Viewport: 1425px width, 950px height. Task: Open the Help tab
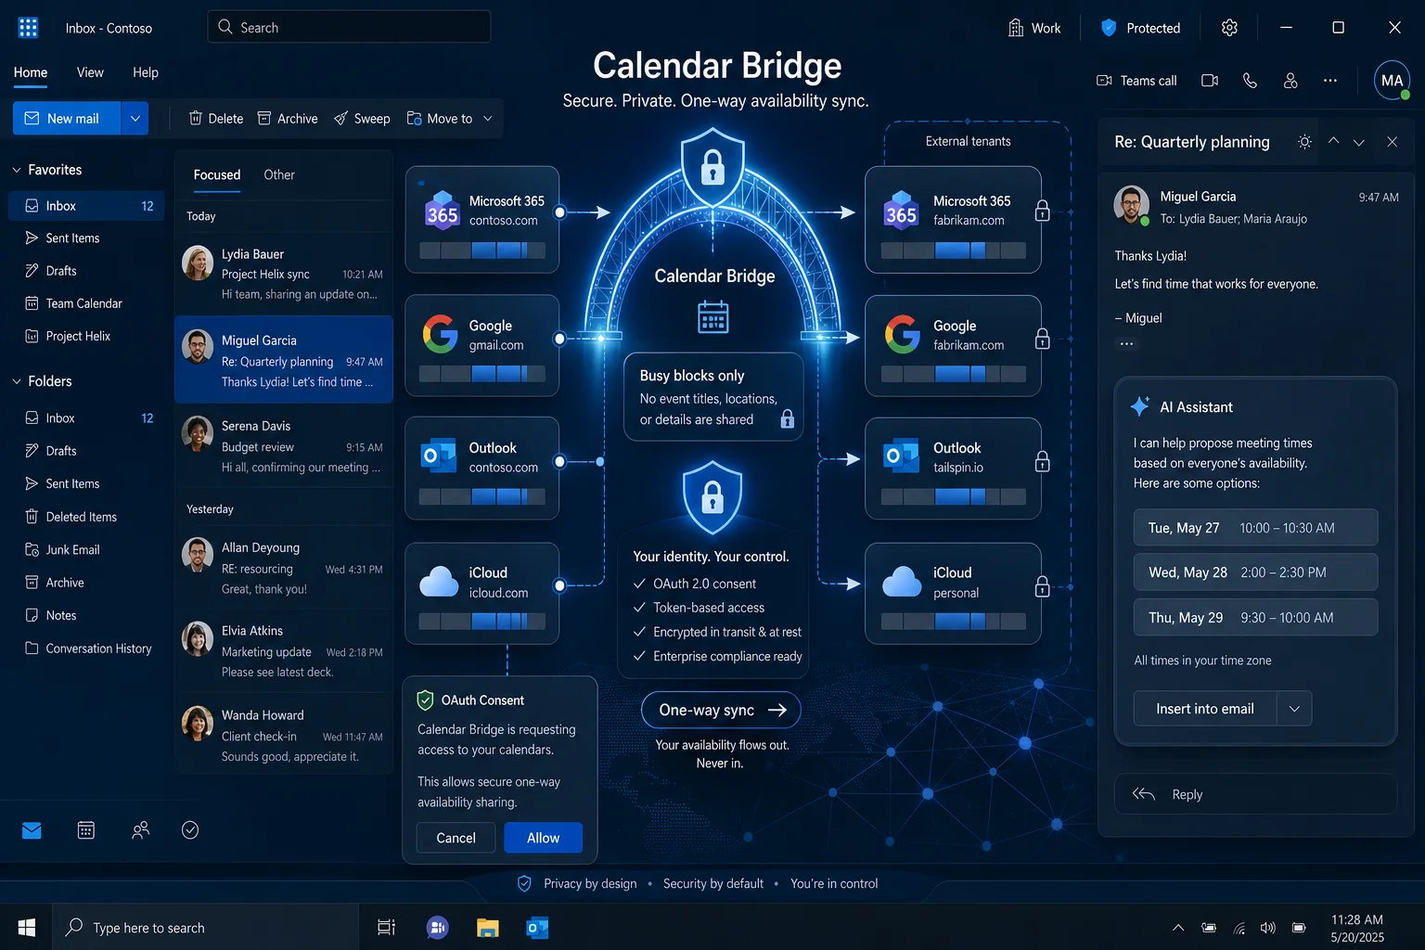click(x=146, y=72)
